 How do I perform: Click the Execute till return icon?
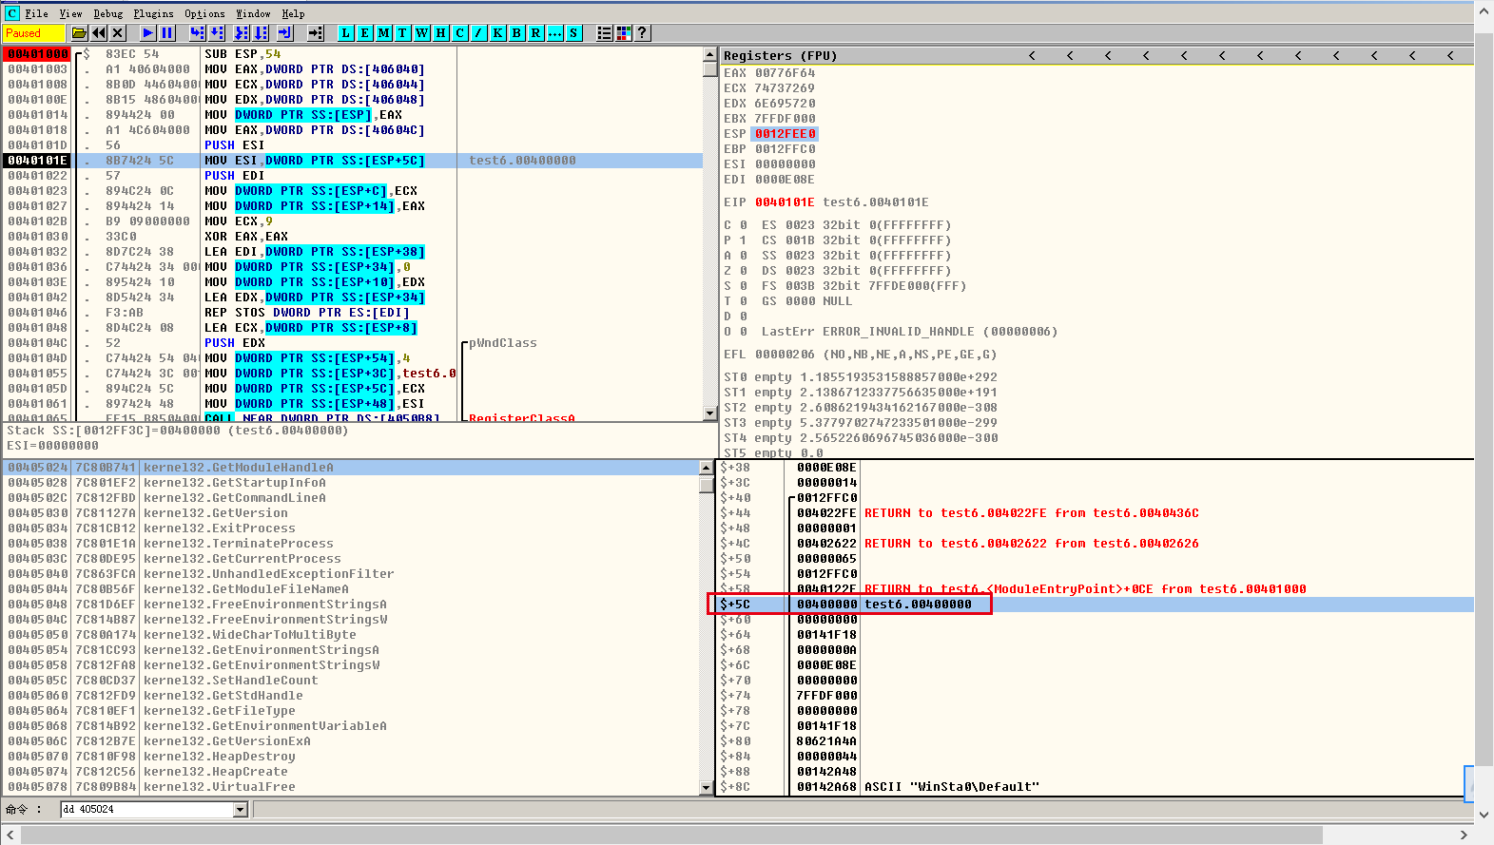(285, 33)
